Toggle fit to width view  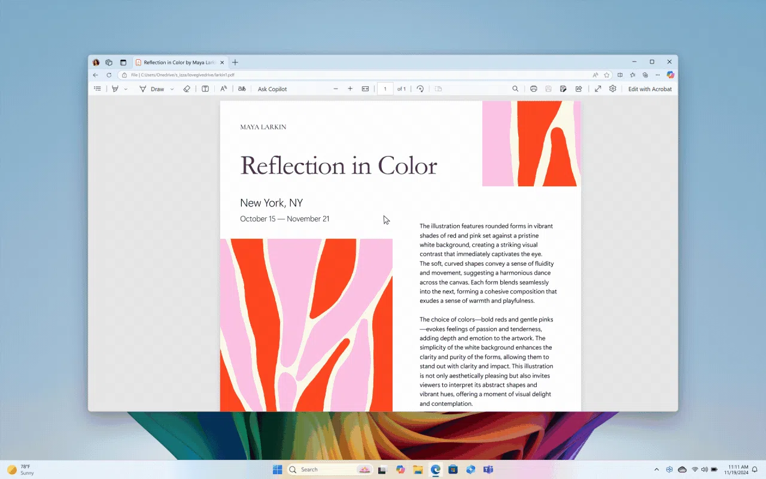(x=366, y=89)
